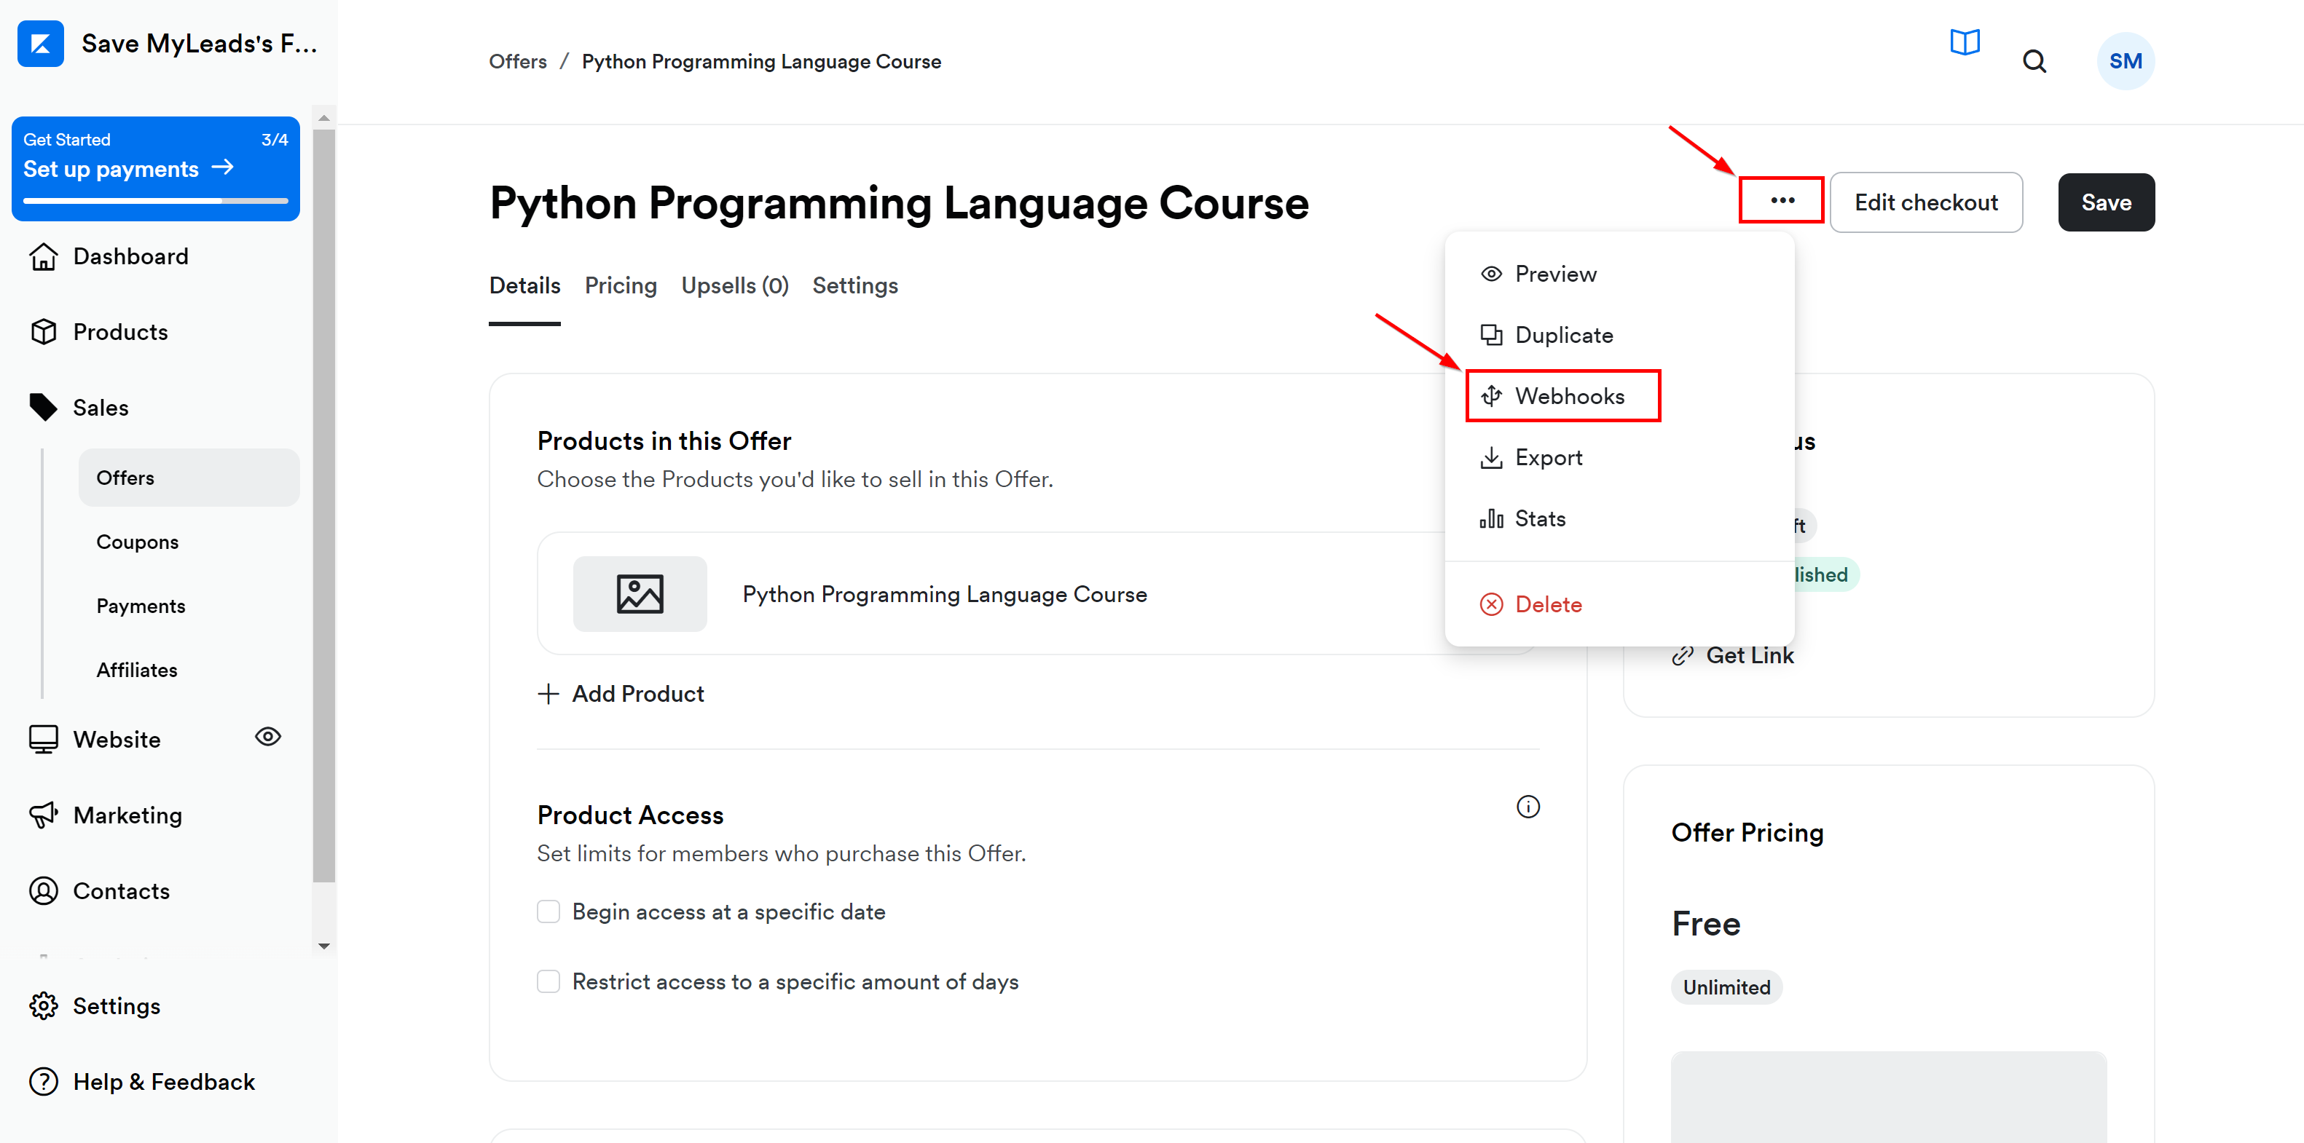Image resolution: width=2304 pixels, height=1143 pixels.
Task: Click Save button for the offer
Action: [2106, 201]
